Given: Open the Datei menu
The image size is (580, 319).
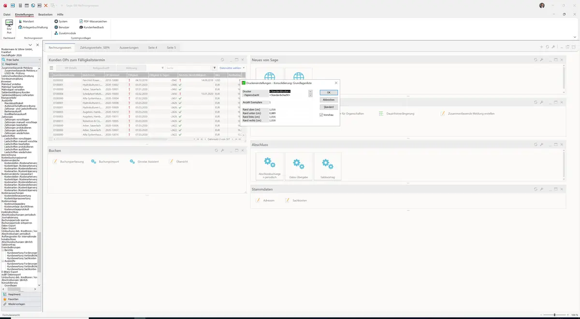Looking at the screenshot, I should [x=7, y=15].
